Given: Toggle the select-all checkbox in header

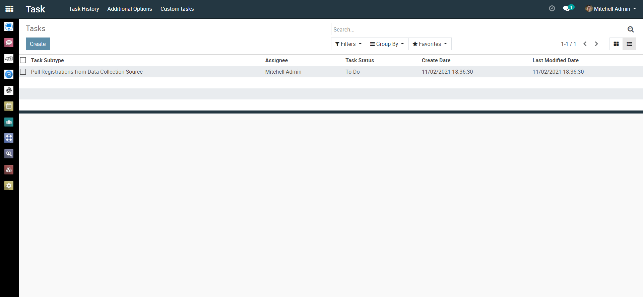Looking at the screenshot, I should (x=23, y=60).
